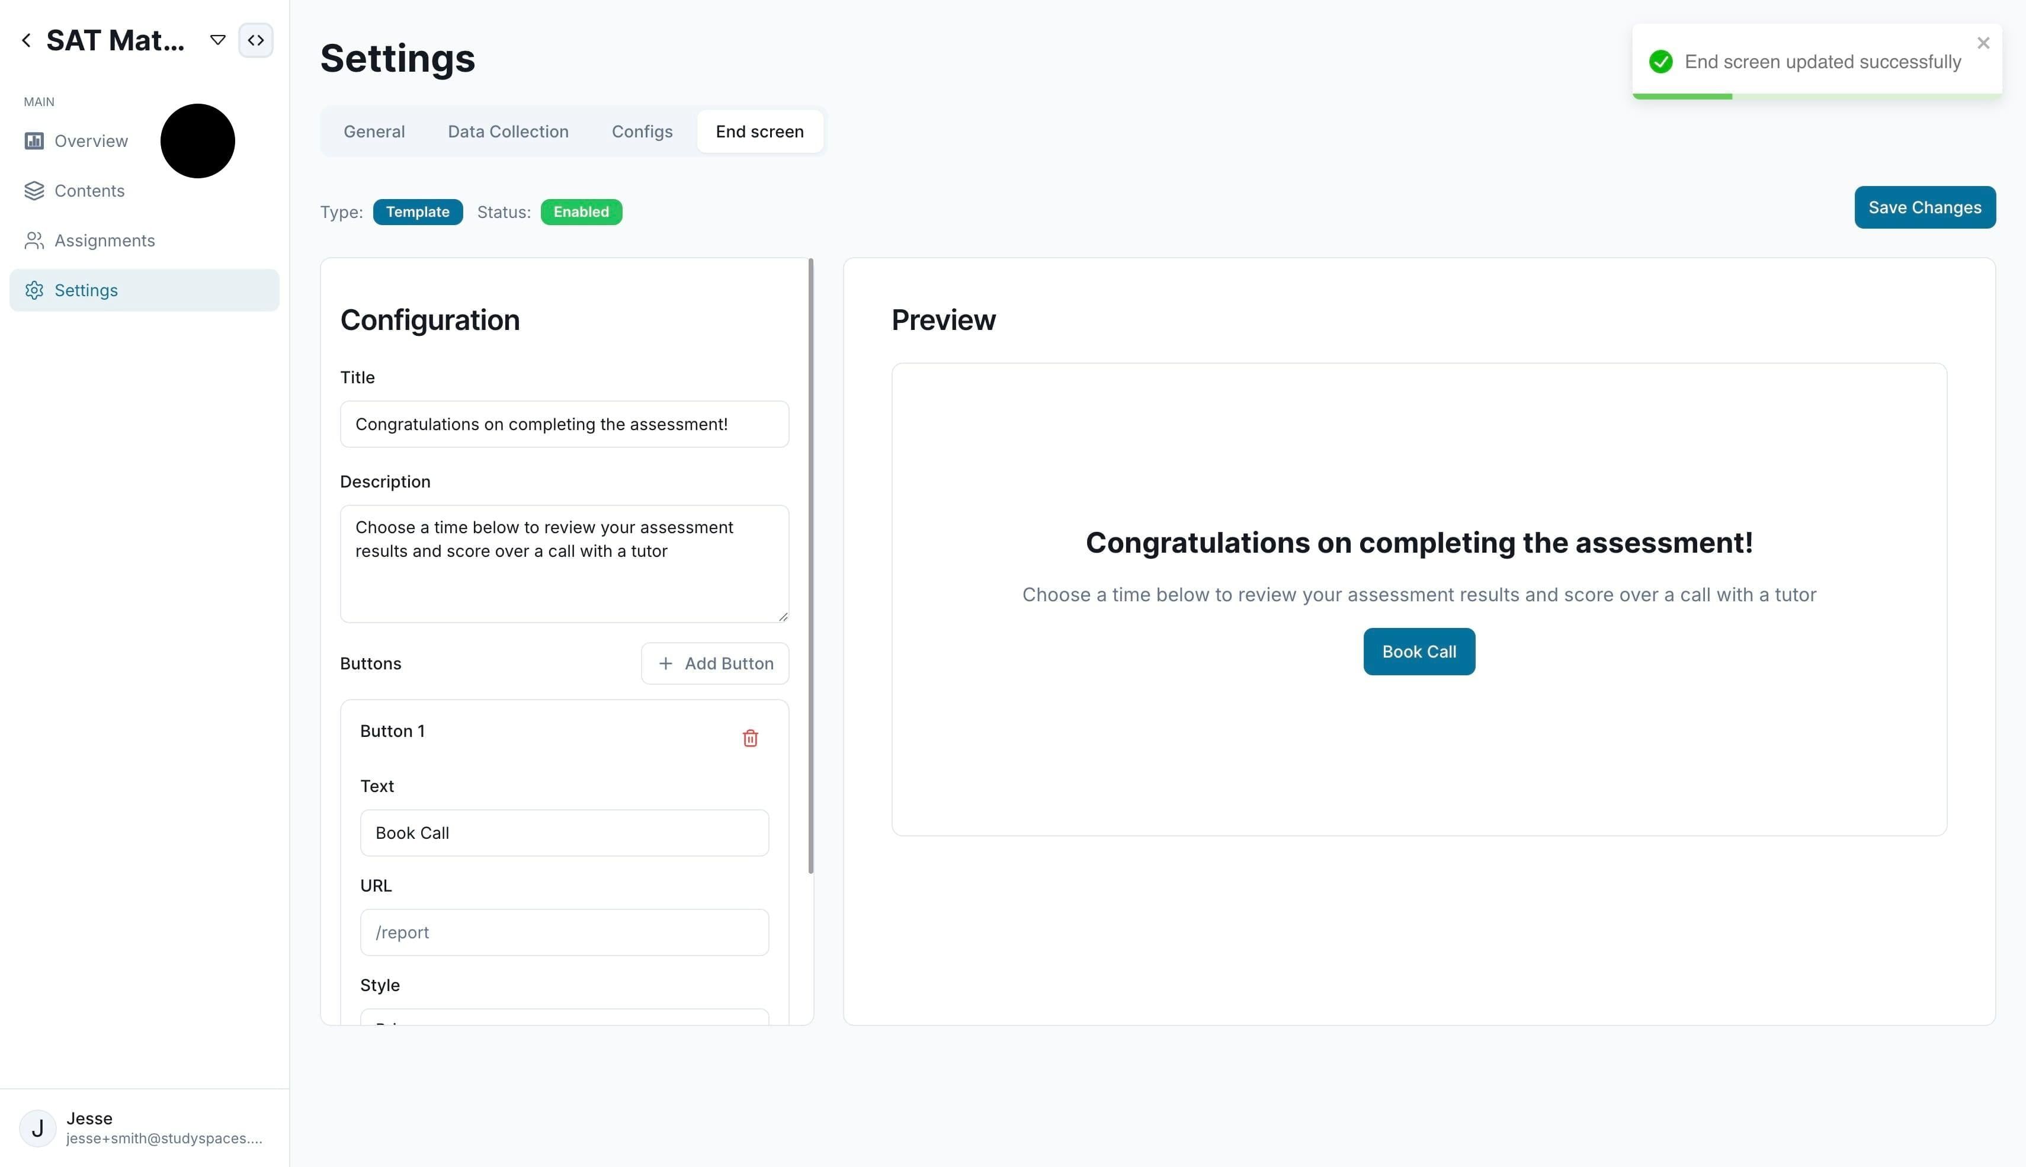Click the Overview chart icon

34,141
